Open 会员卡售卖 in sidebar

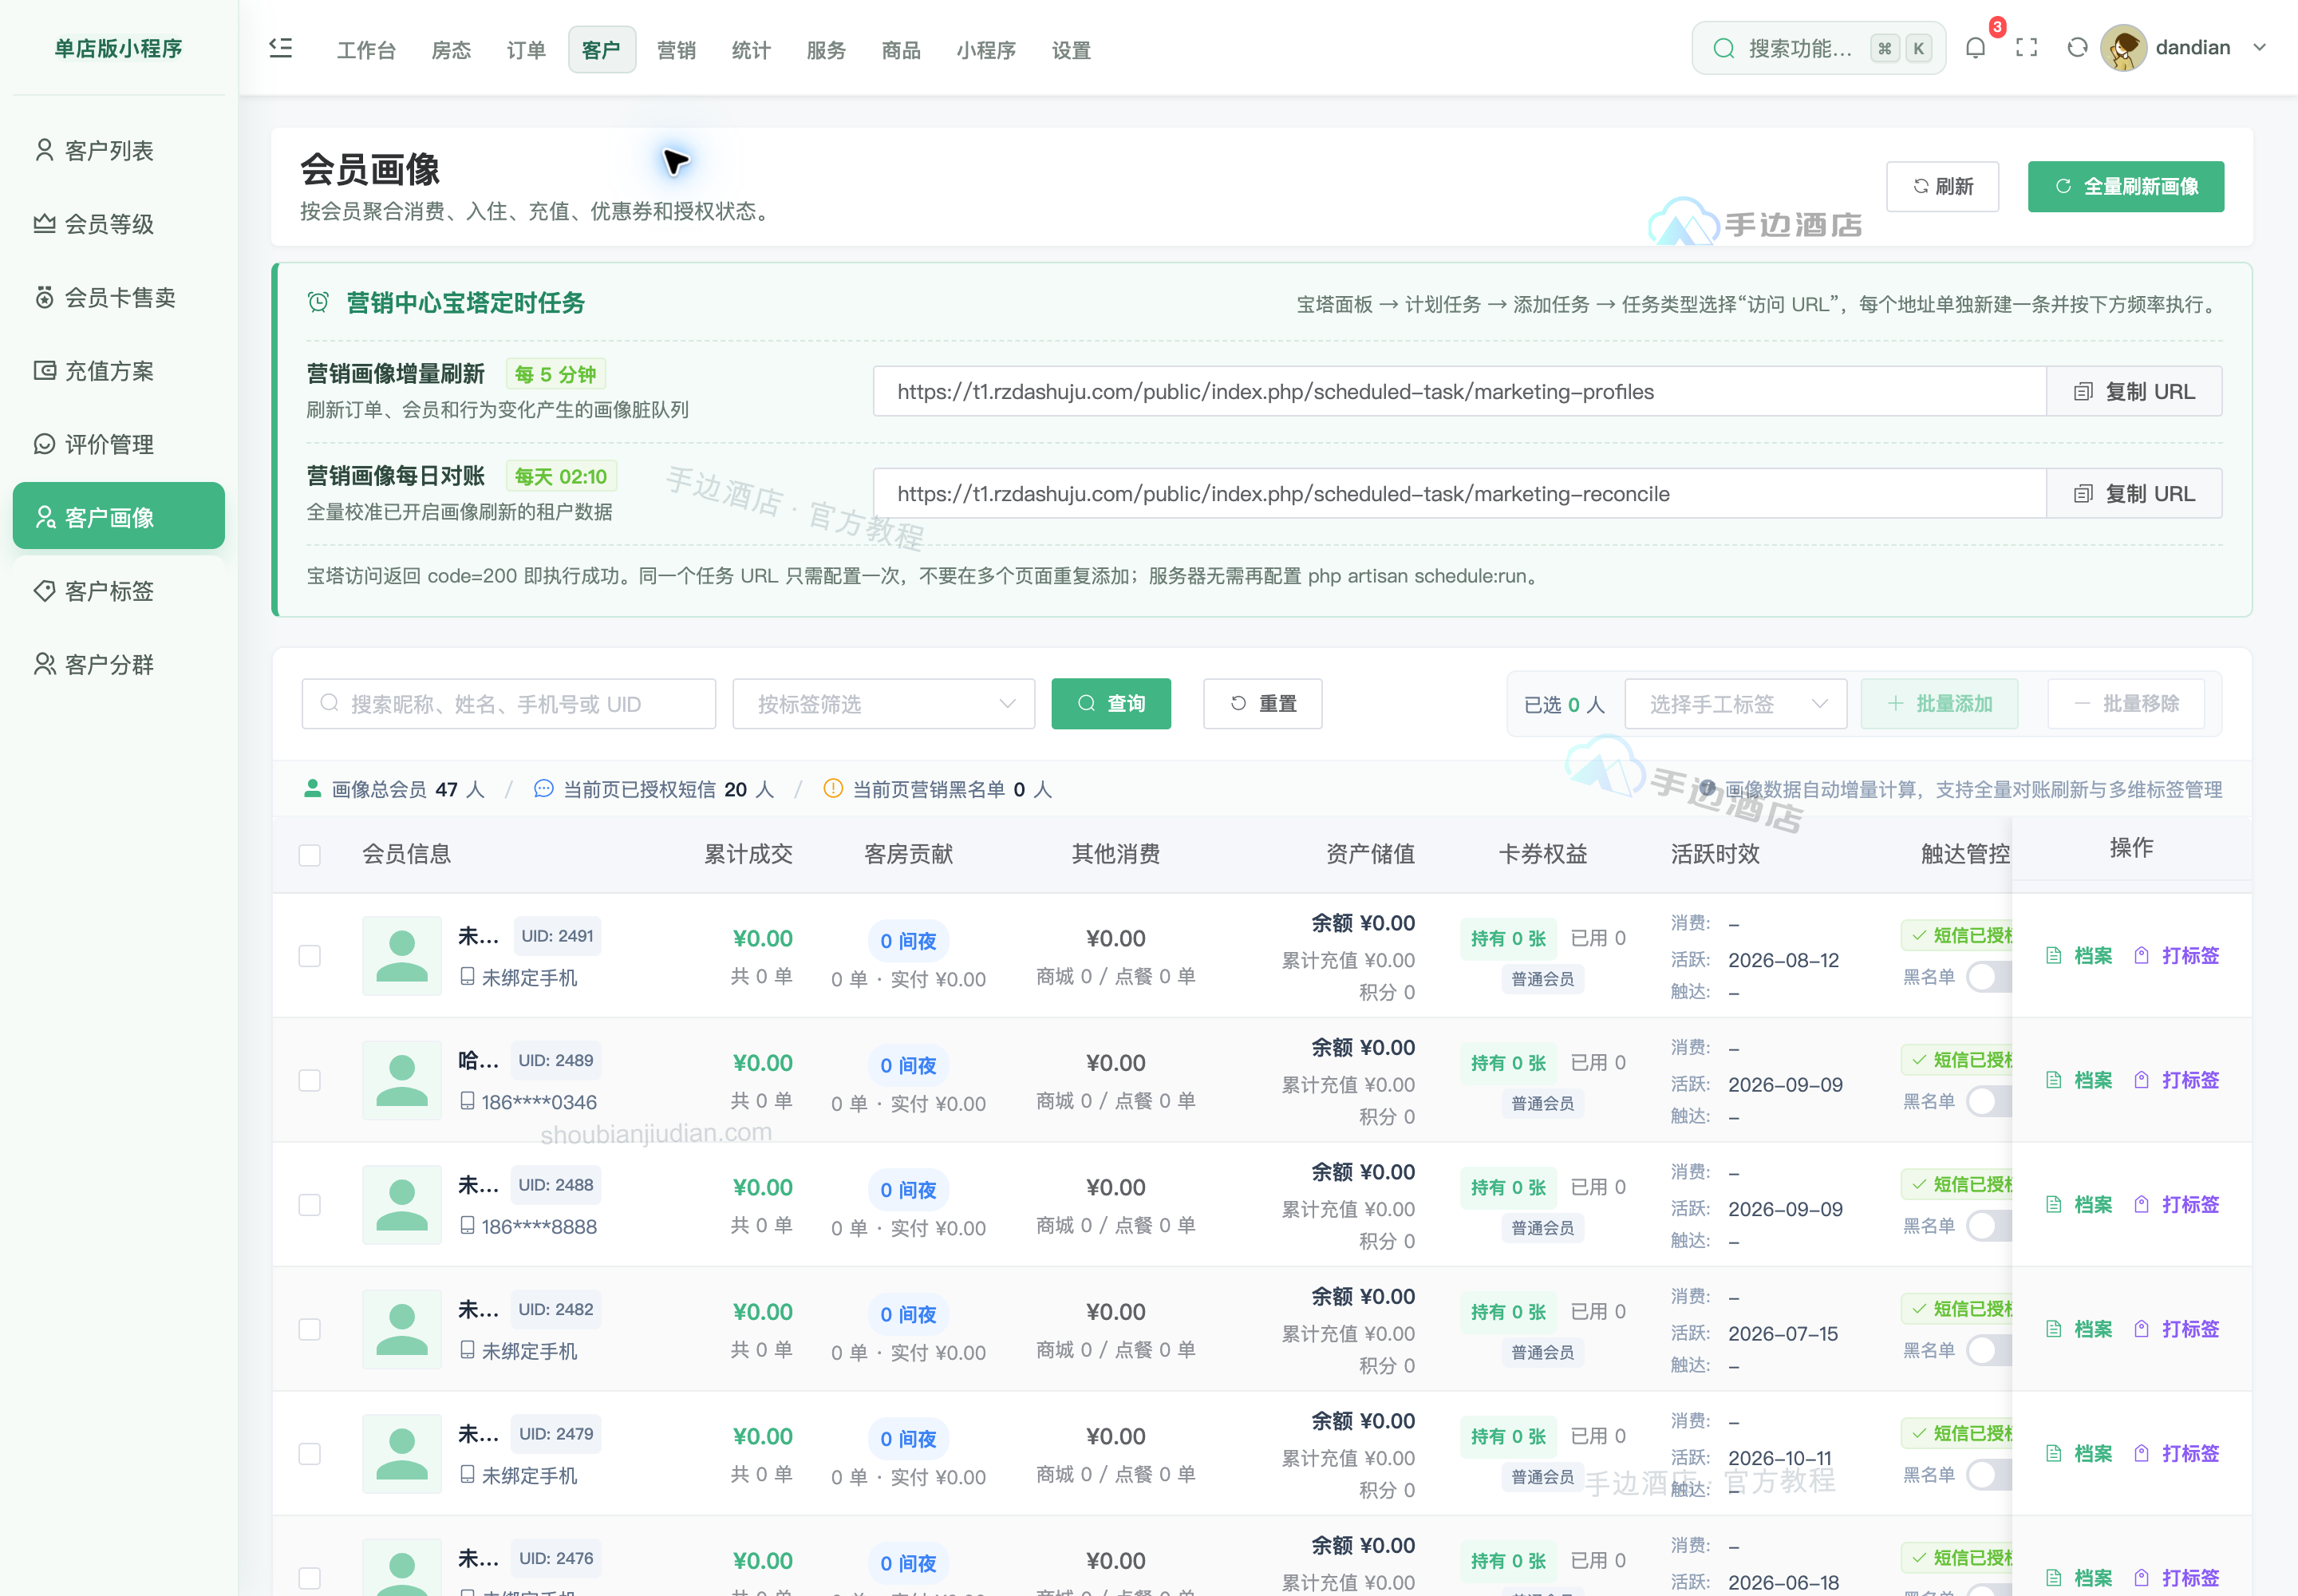[x=118, y=297]
